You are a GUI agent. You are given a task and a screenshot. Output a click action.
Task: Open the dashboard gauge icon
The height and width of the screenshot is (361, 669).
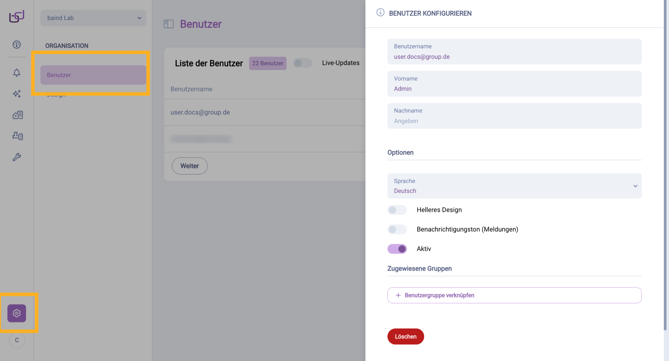(x=17, y=45)
